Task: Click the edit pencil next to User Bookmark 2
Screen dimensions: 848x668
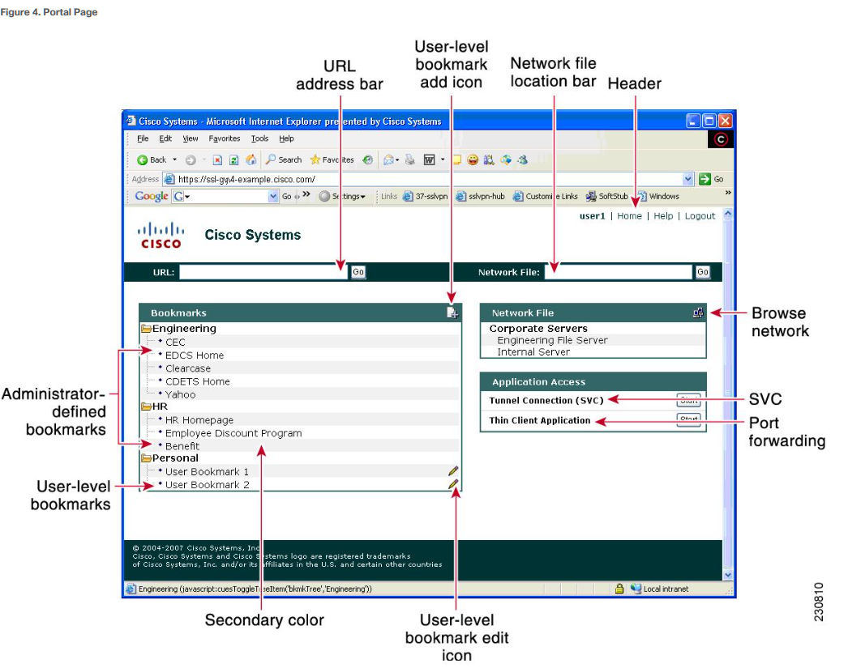Action: click(454, 483)
